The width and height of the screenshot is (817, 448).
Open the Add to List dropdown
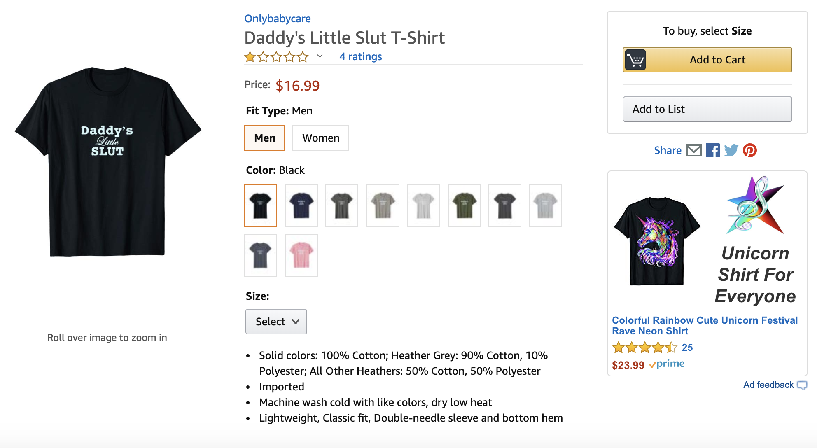(707, 109)
